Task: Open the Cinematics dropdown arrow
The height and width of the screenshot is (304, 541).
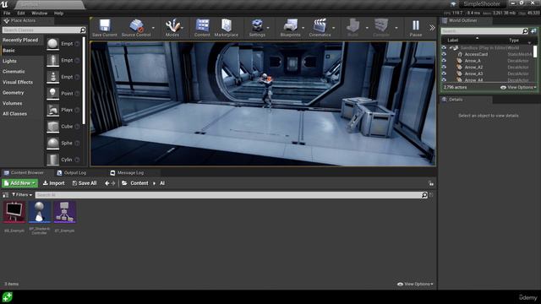Action: 333,28
